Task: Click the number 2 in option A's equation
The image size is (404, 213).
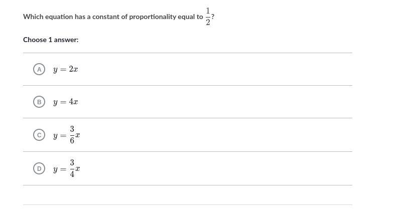Action: point(71,69)
